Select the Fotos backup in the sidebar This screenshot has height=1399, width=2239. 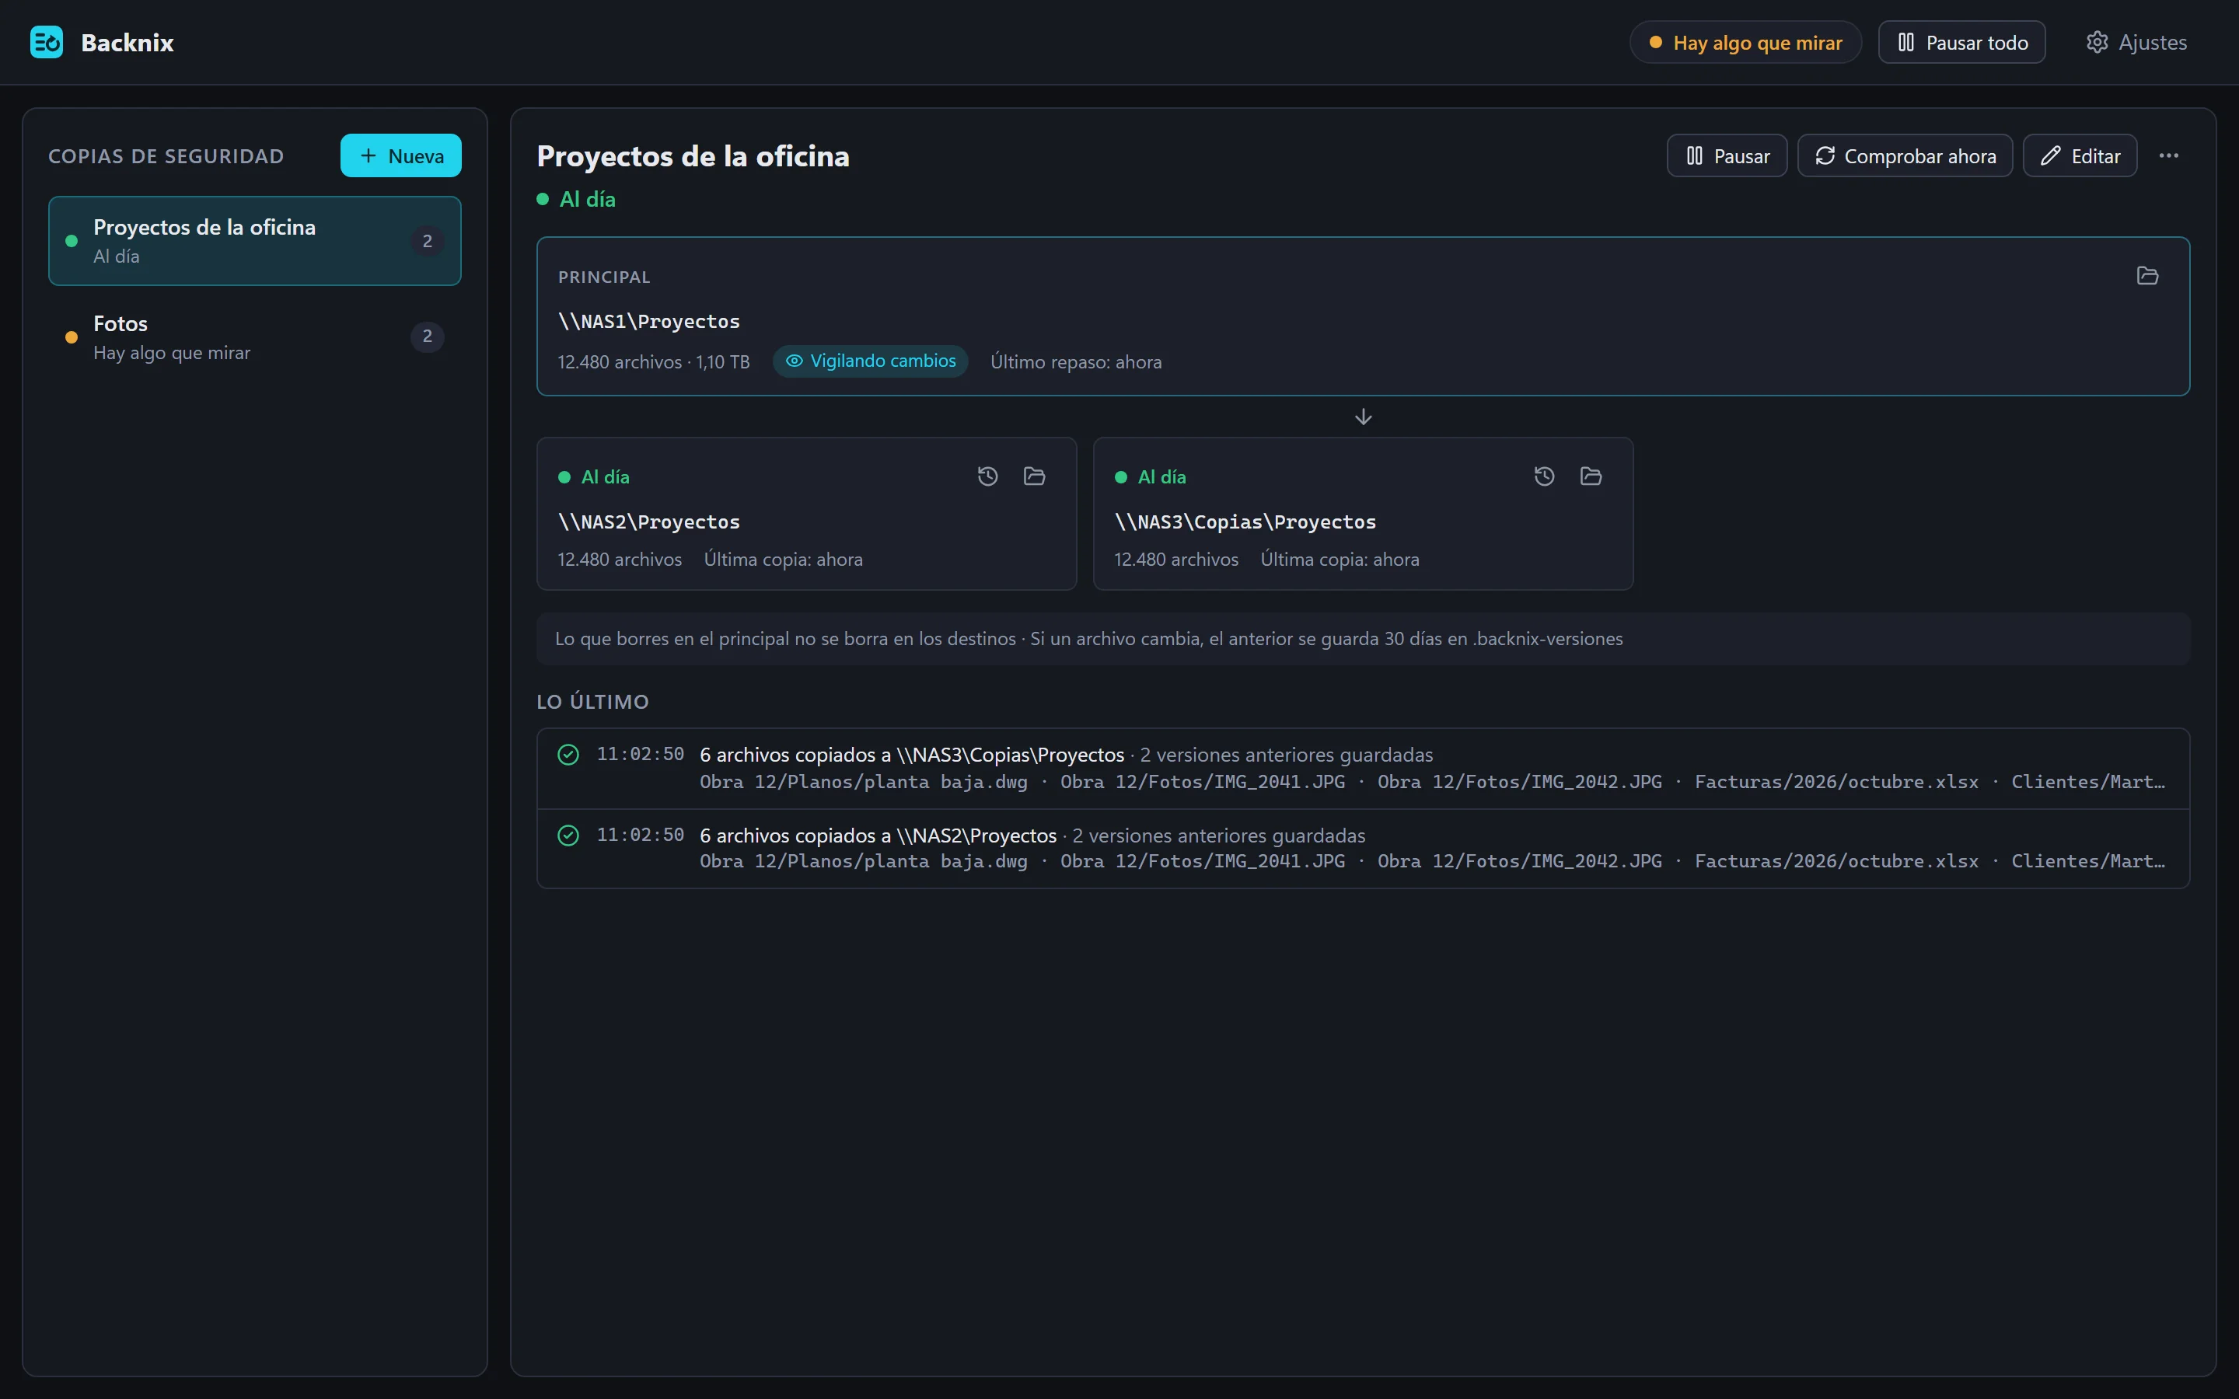click(254, 337)
